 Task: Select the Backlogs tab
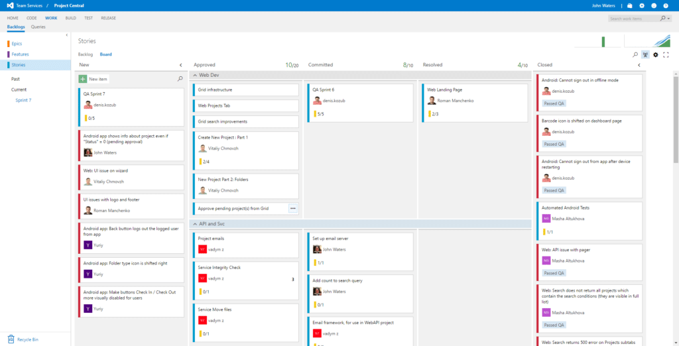click(16, 27)
